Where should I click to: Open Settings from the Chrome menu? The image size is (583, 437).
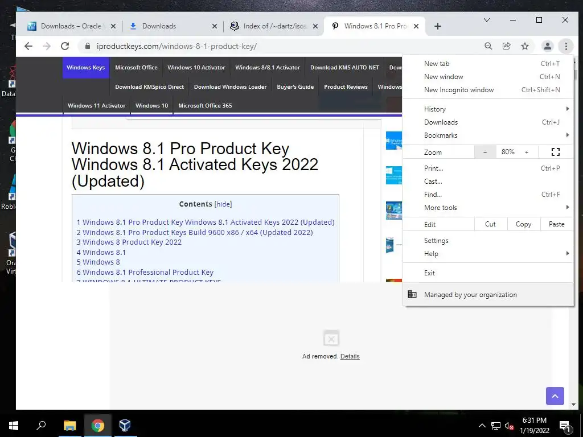click(x=488, y=241)
